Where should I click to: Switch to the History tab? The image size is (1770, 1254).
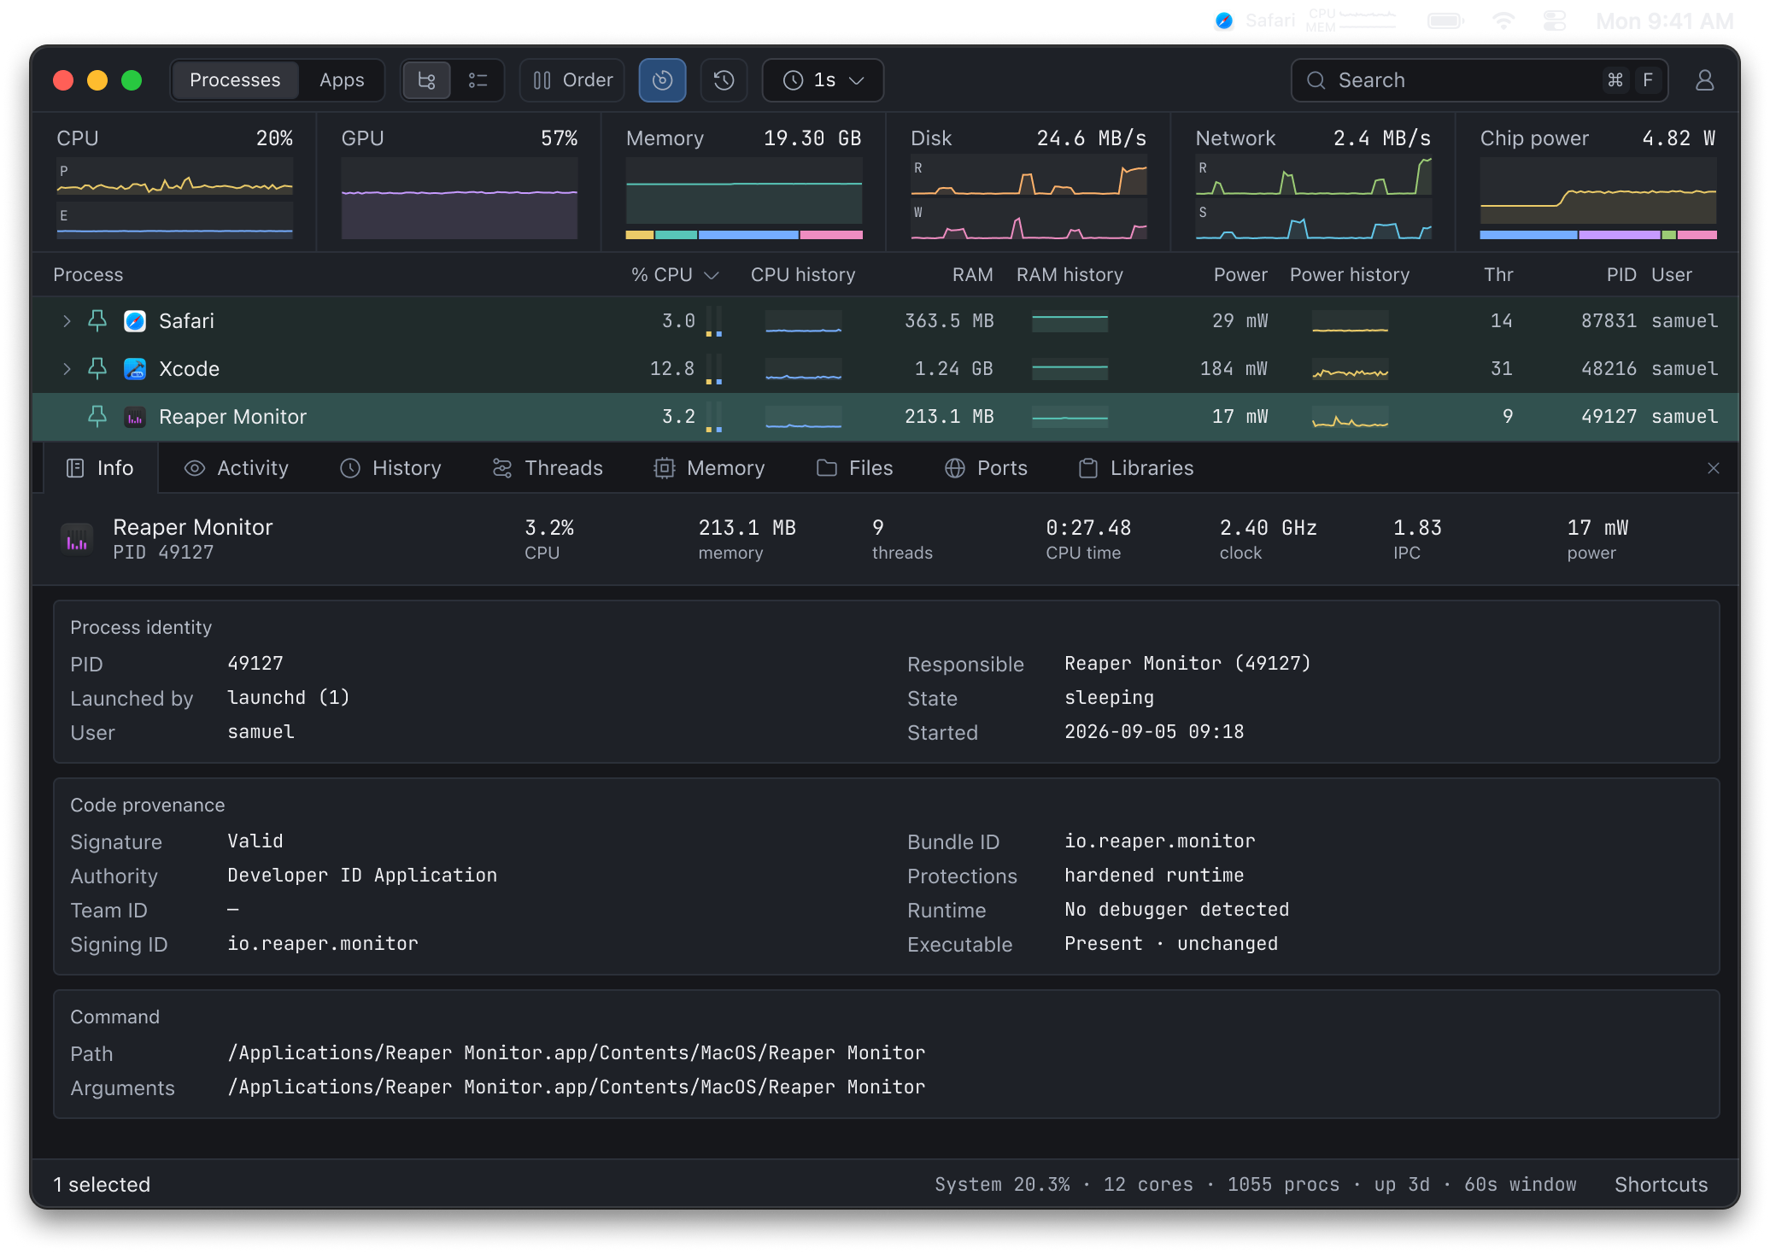[390, 468]
